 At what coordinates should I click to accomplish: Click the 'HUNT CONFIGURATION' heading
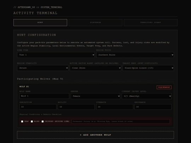[x=36, y=35]
